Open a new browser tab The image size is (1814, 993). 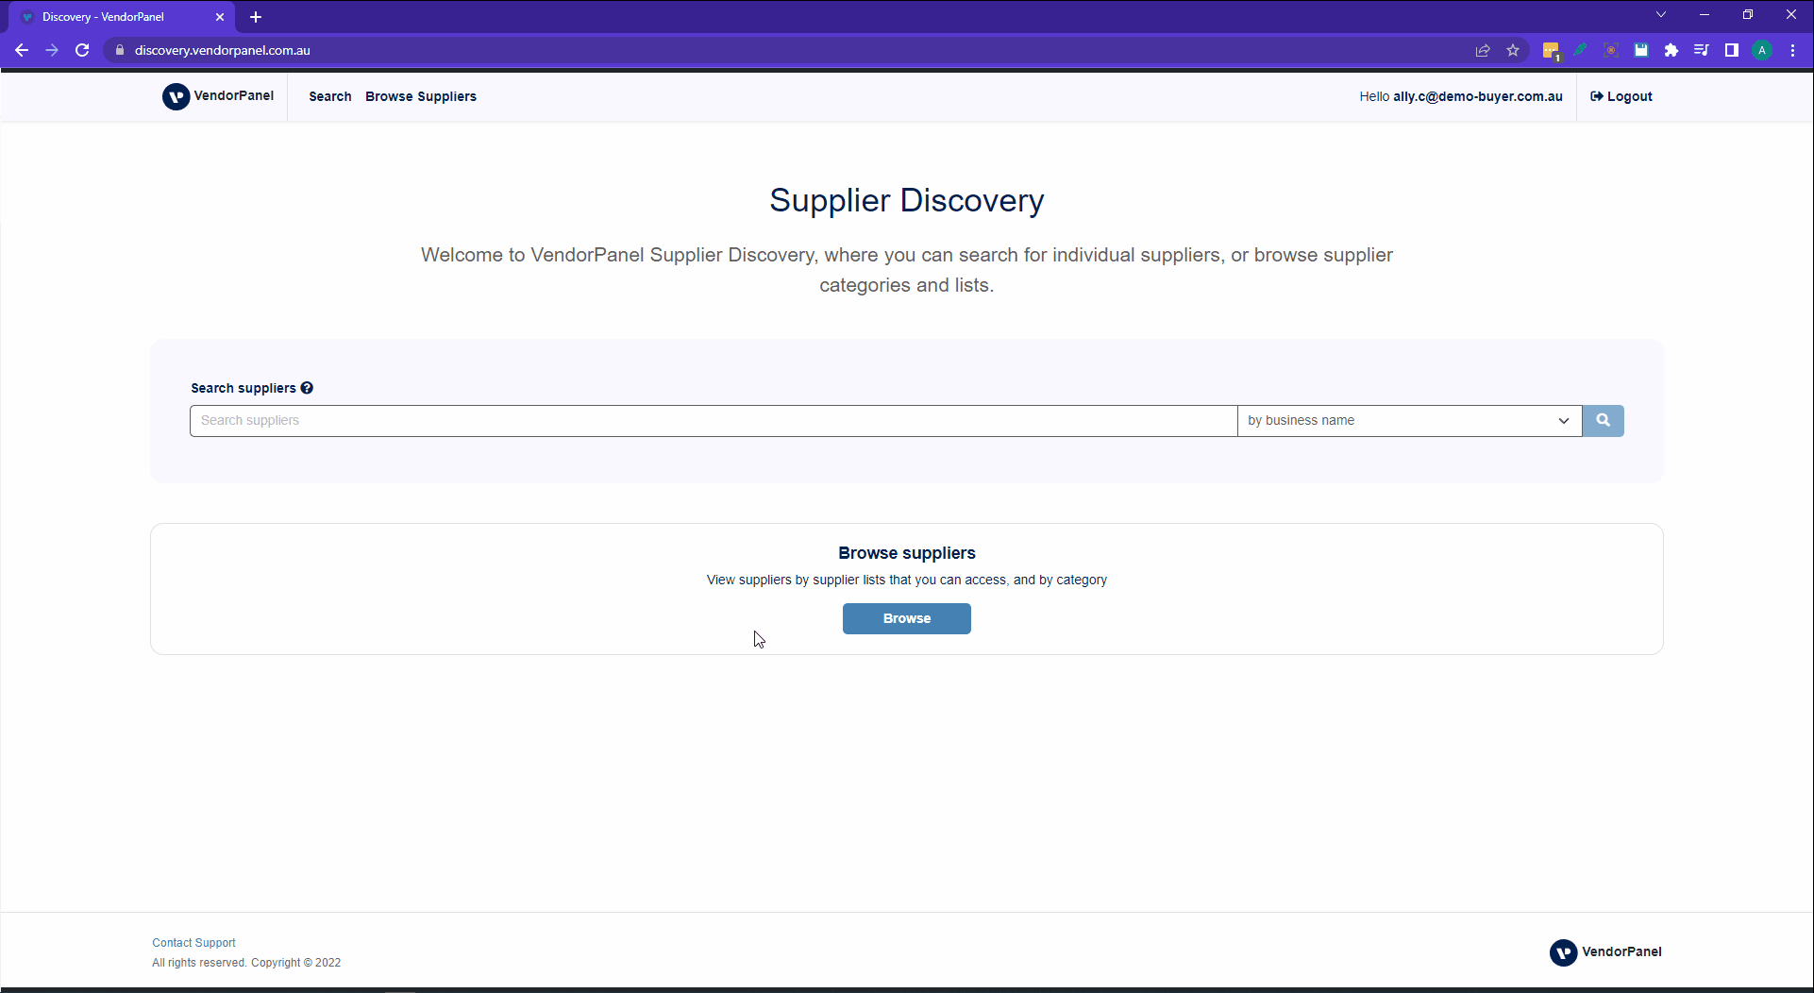256,17
